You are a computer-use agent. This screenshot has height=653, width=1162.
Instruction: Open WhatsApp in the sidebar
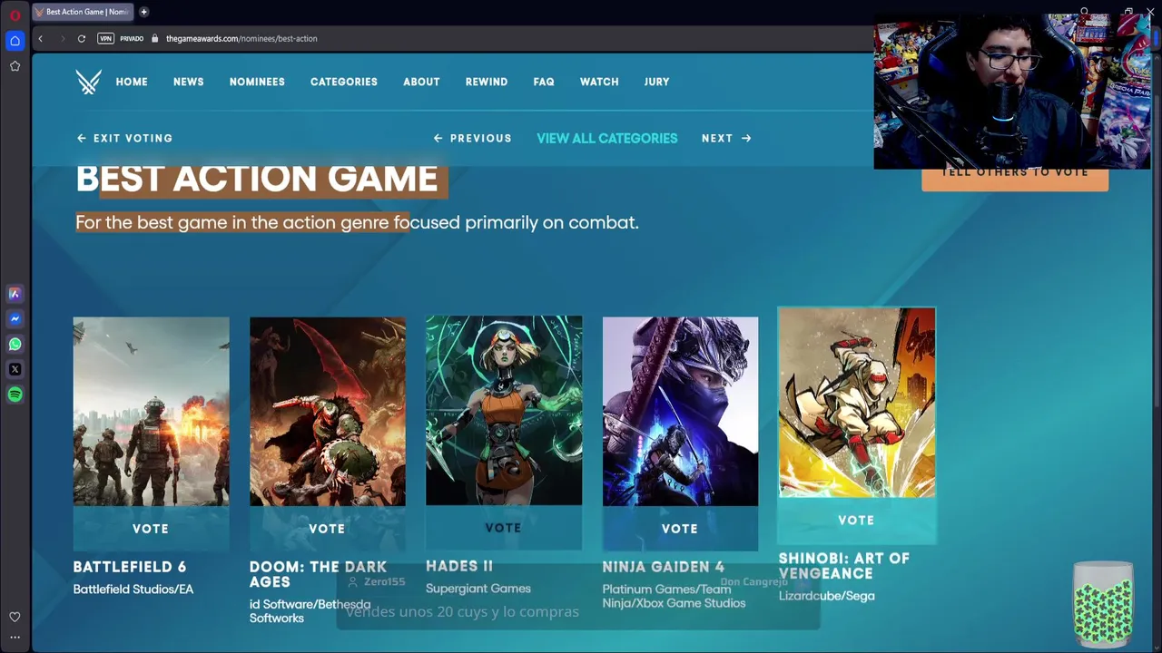[x=15, y=345]
